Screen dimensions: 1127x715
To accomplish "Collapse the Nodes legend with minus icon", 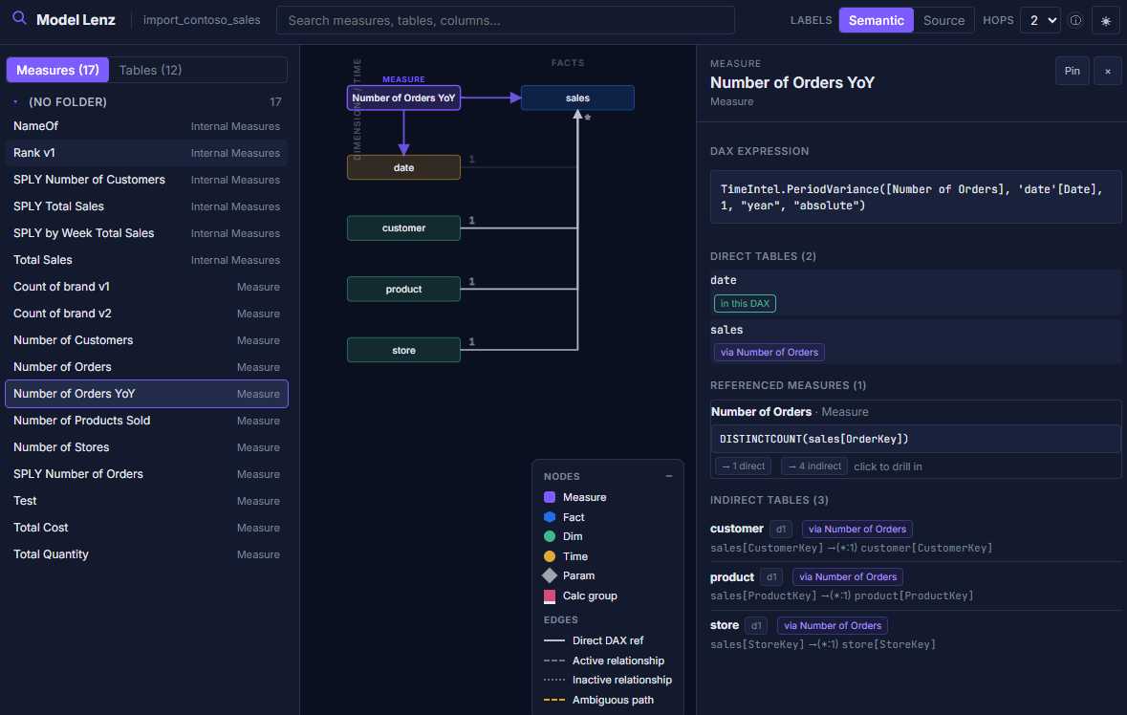I will (x=668, y=476).
